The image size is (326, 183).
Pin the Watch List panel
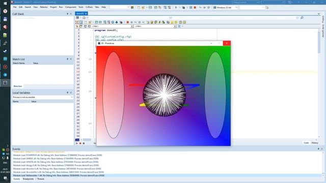click(67, 59)
